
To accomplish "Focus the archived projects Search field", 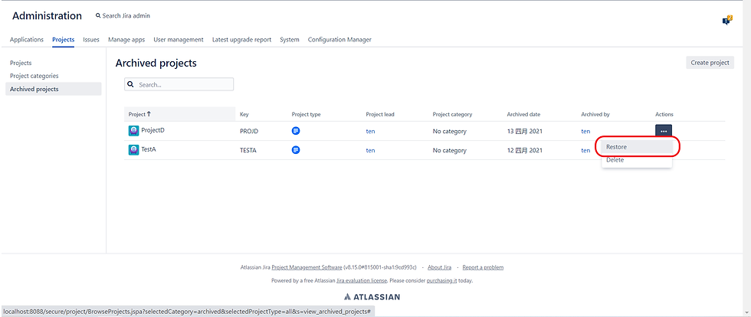I will tap(179, 84).
